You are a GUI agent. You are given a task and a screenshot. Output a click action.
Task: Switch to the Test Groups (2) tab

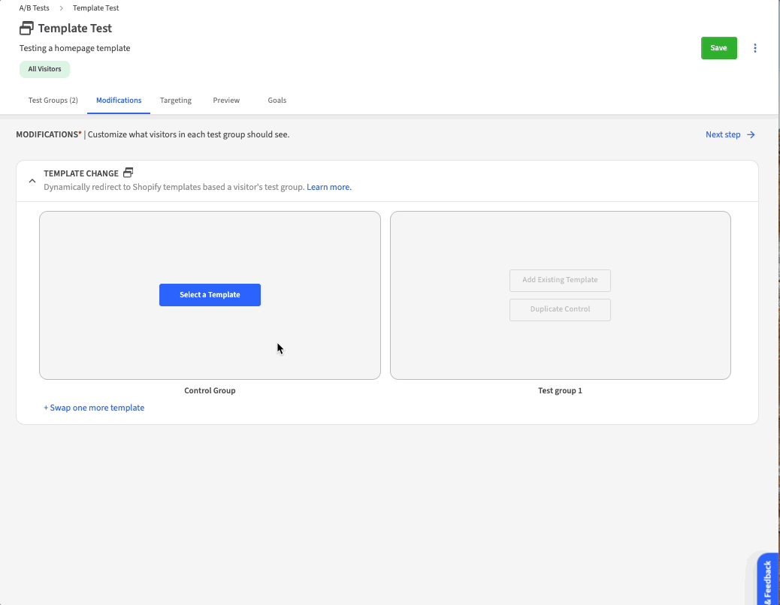pyautogui.click(x=53, y=101)
